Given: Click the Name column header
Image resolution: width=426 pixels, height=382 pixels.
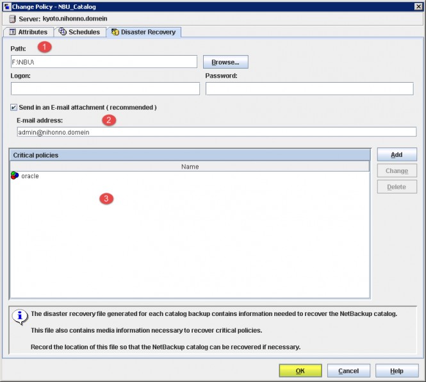Looking at the screenshot, I should point(190,167).
